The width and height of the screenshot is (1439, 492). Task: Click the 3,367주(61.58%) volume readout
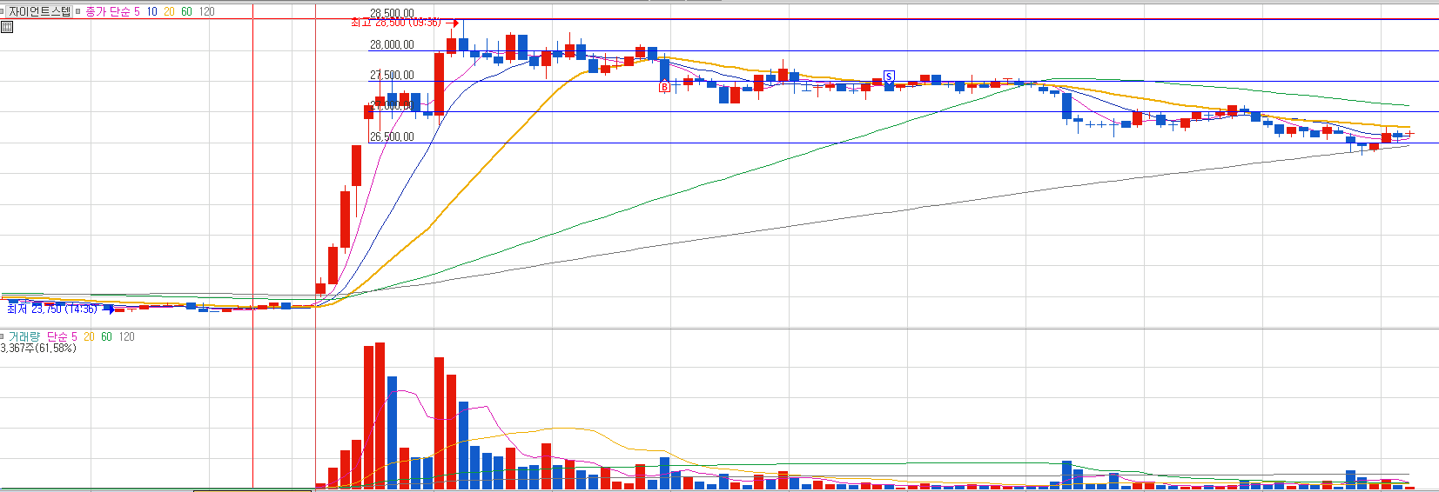click(38, 349)
